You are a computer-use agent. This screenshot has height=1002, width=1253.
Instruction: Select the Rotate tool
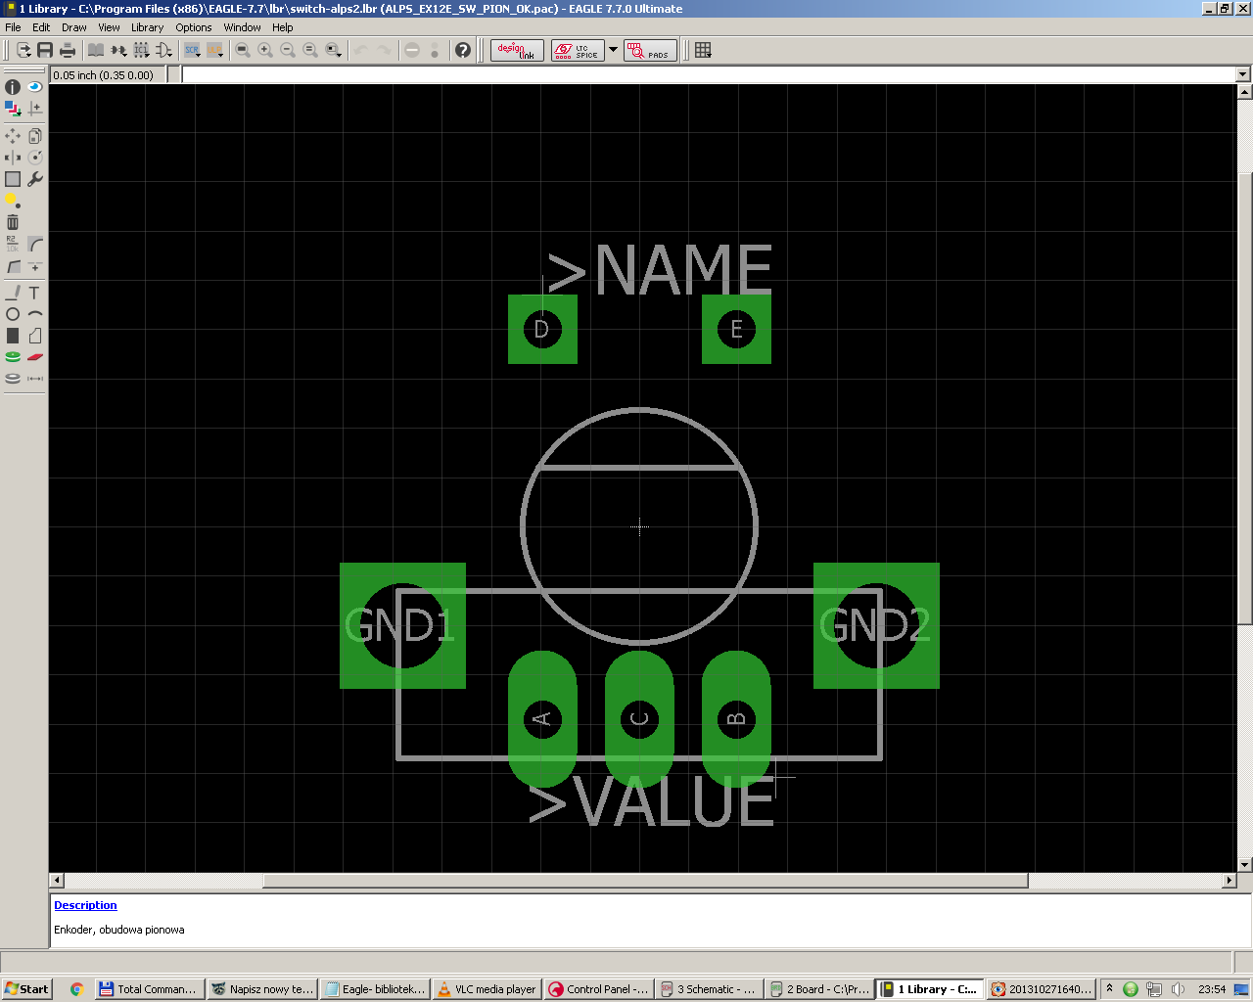(35, 158)
